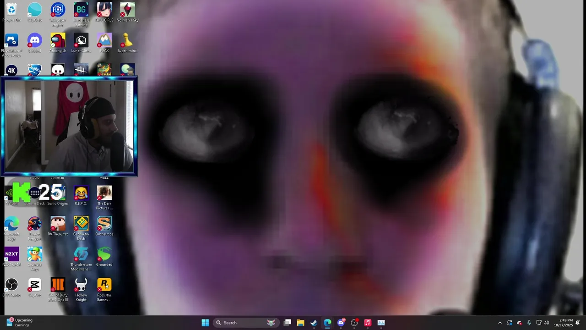Select the PEAK game icon
This screenshot has height=330, width=586.
point(104,43)
